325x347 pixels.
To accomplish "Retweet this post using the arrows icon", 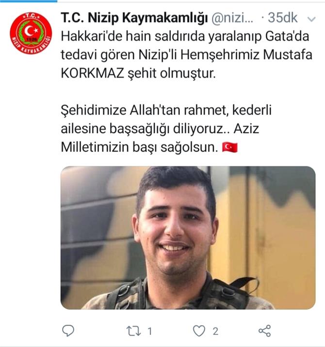I will coord(133,331).
